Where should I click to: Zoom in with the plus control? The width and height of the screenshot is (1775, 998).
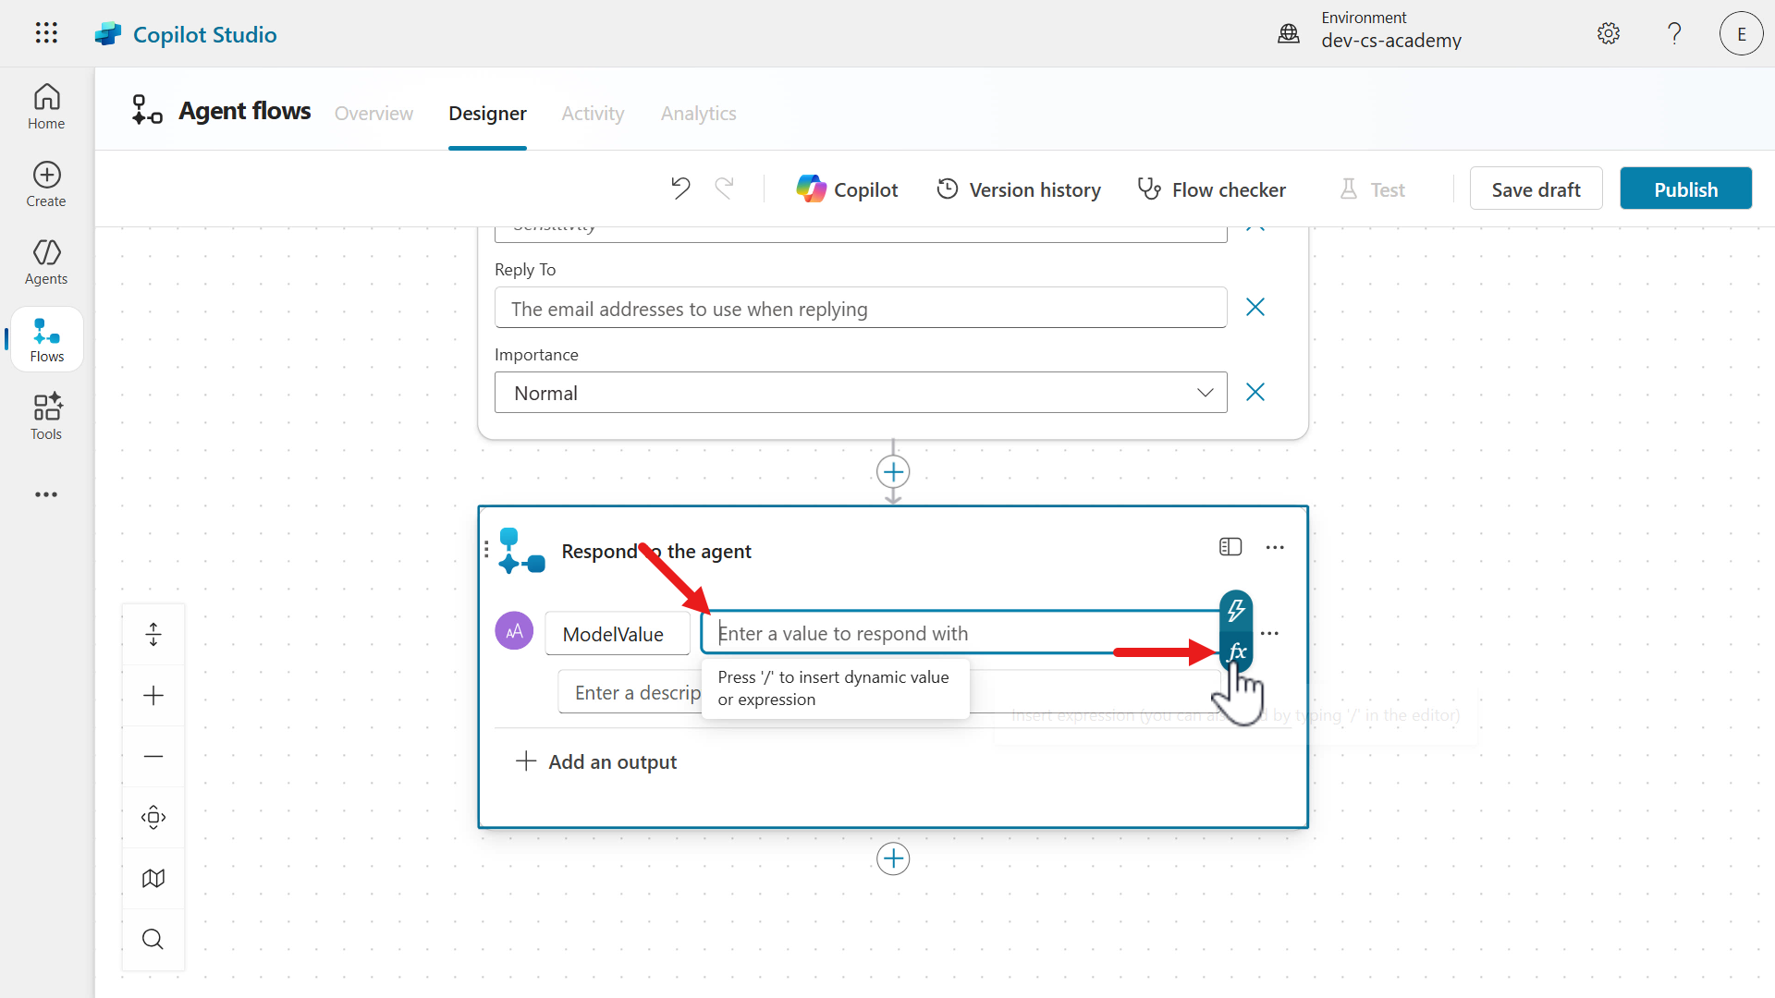(153, 696)
